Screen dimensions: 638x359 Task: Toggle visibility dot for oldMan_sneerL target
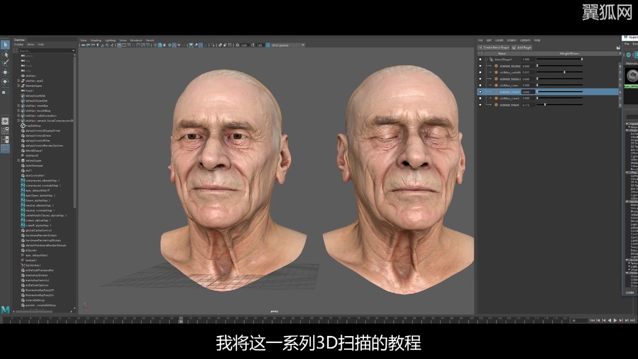click(x=480, y=98)
